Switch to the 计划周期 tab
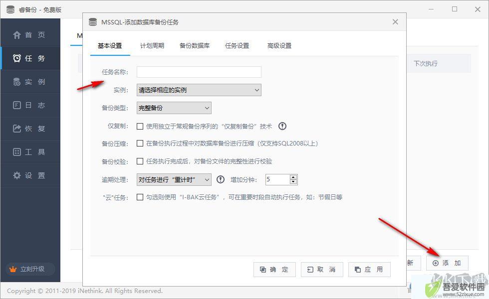The height and width of the screenshot is (299, 489). coord(152,46)
